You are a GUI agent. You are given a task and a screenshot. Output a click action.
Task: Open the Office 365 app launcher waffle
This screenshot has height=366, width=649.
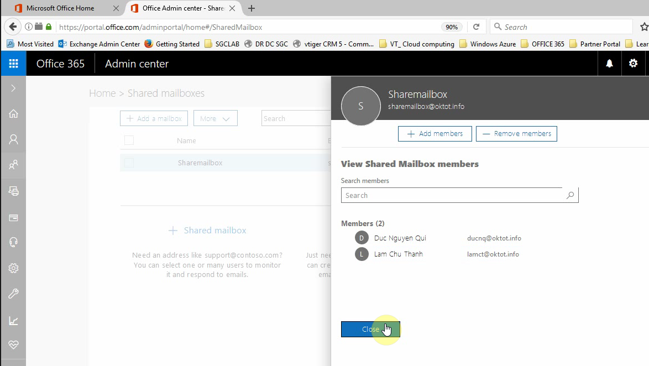[x=13, y=64]
